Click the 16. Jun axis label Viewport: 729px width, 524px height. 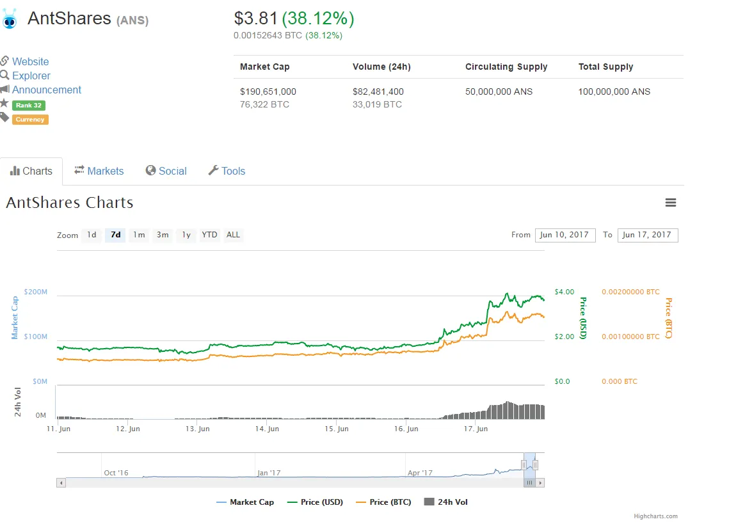(x=406, y=429)
